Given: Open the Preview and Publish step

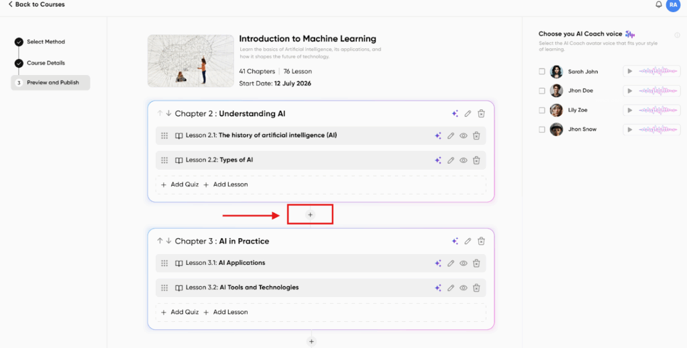Looking at the screenshot, I should [52, 82].
